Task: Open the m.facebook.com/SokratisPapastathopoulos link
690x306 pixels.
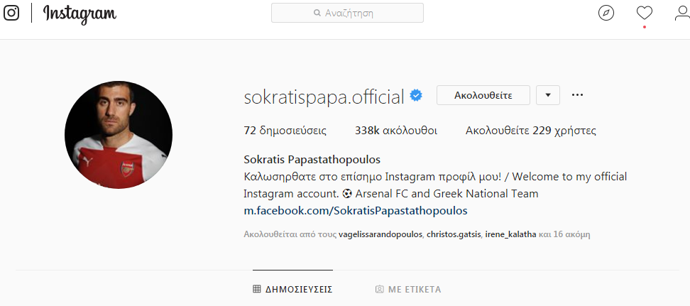Action: click(x=356, y=210)
